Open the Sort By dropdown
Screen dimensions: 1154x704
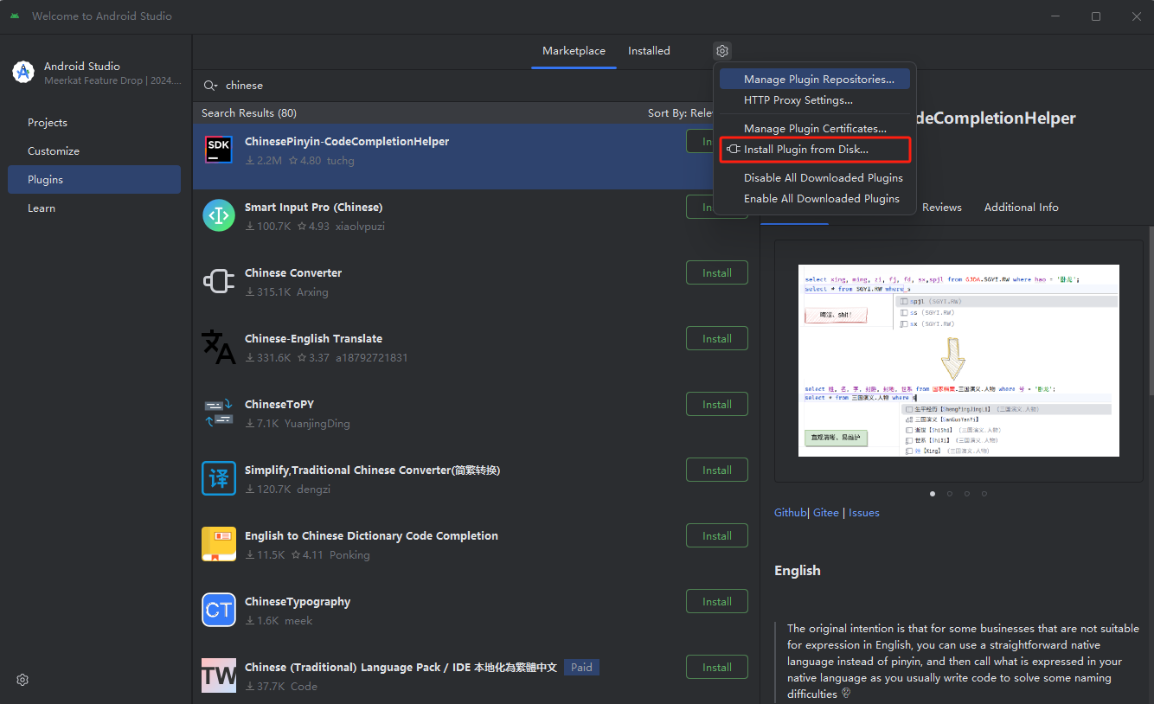click(x=679, y=113)
